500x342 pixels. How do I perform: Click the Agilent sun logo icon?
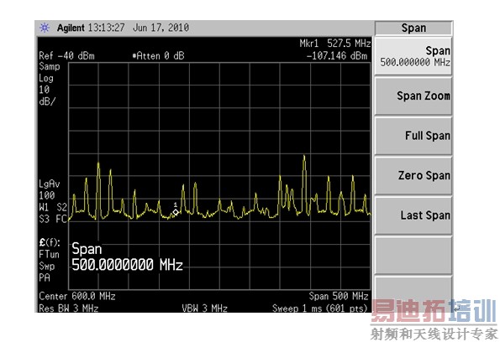(45, 28)
